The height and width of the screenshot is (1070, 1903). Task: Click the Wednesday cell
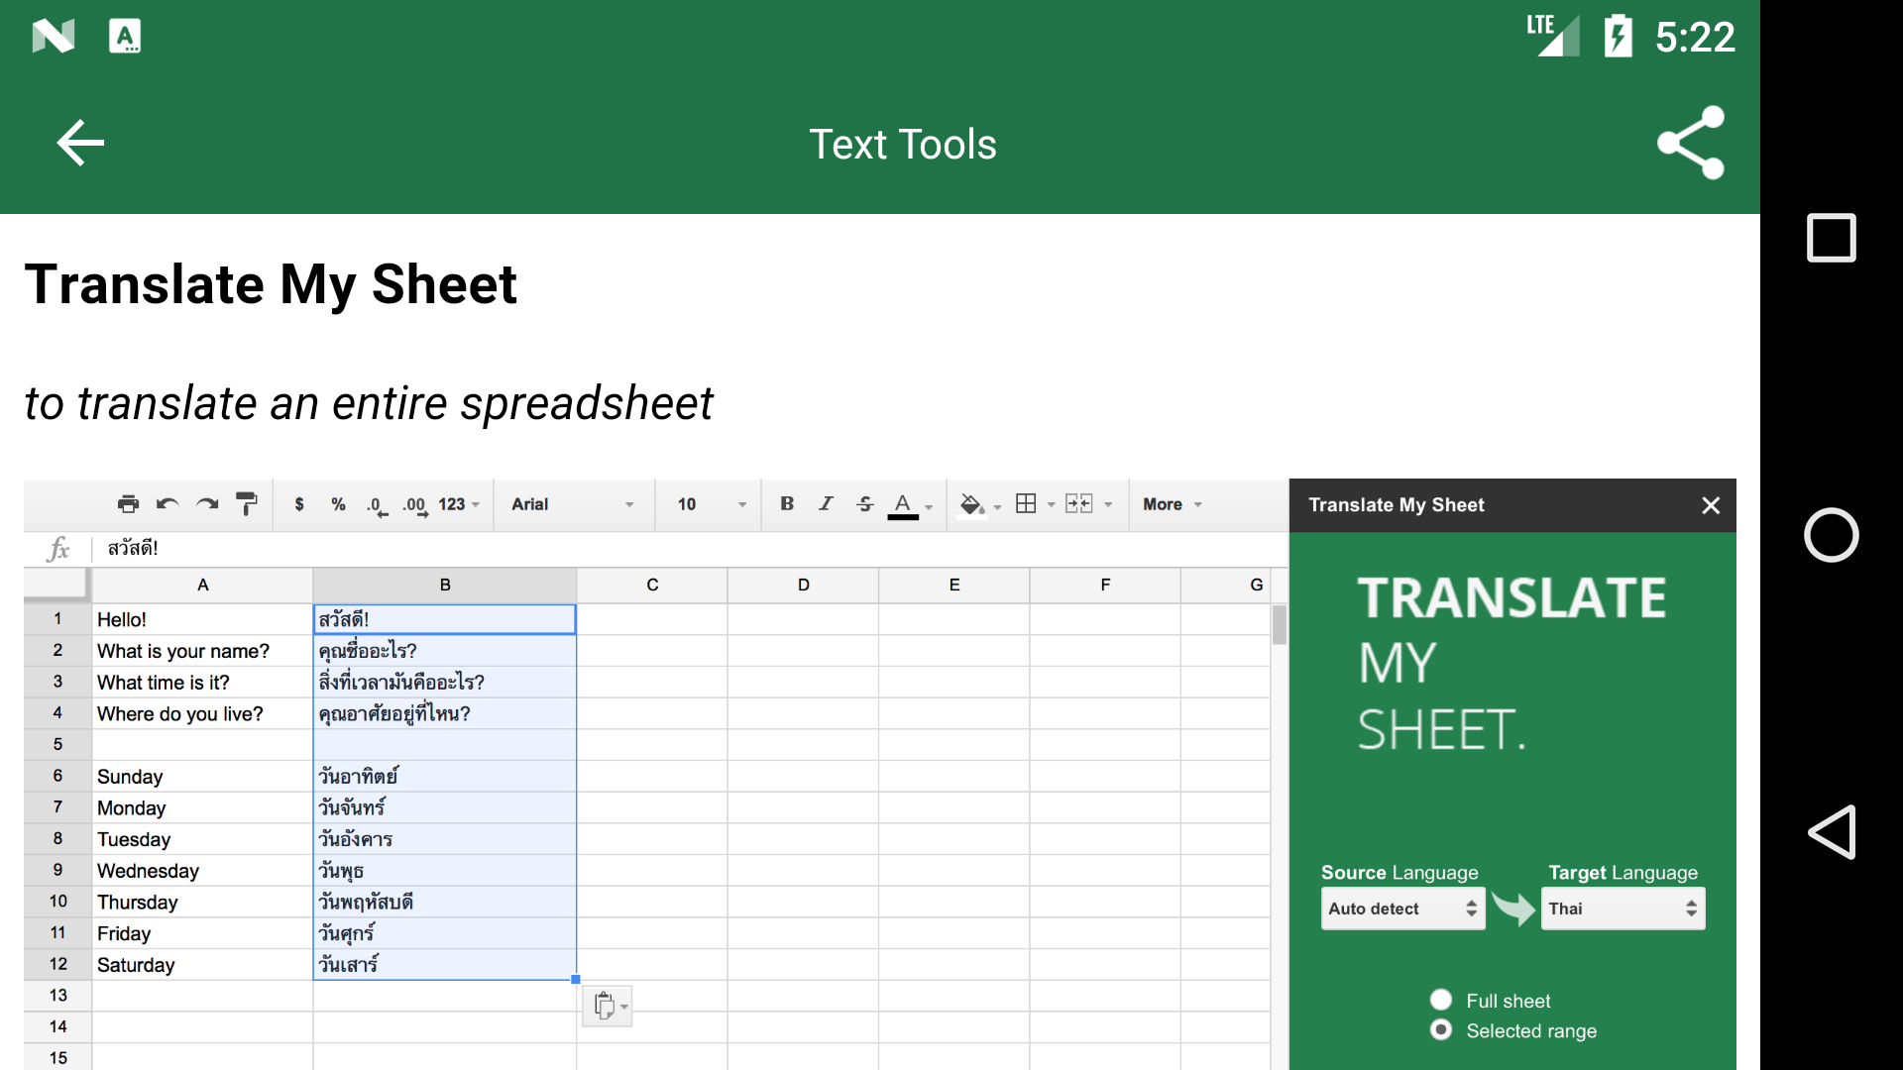[202, 871]
